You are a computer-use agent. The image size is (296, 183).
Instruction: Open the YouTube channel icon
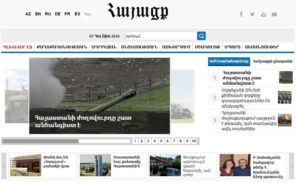point(263,14)
